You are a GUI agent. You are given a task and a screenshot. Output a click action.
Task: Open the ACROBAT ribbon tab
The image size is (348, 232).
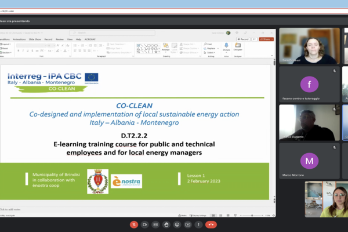[90, 39]
